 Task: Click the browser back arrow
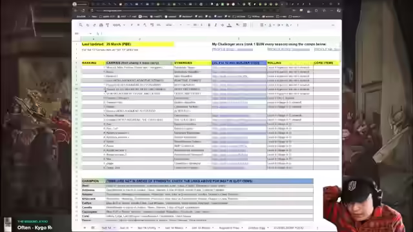(76, 10)
